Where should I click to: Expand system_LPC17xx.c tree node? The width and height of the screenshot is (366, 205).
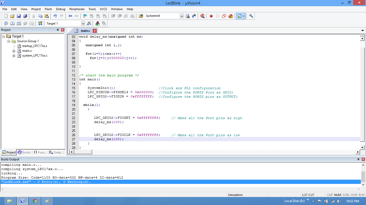[14, 56]
